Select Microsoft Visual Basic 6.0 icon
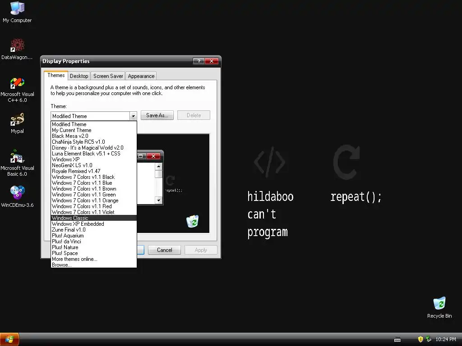This screenshot has width=462, height=346. tap(17, 163)
